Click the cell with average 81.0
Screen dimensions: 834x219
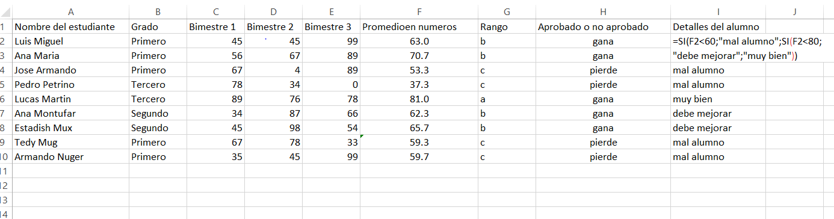419,99
